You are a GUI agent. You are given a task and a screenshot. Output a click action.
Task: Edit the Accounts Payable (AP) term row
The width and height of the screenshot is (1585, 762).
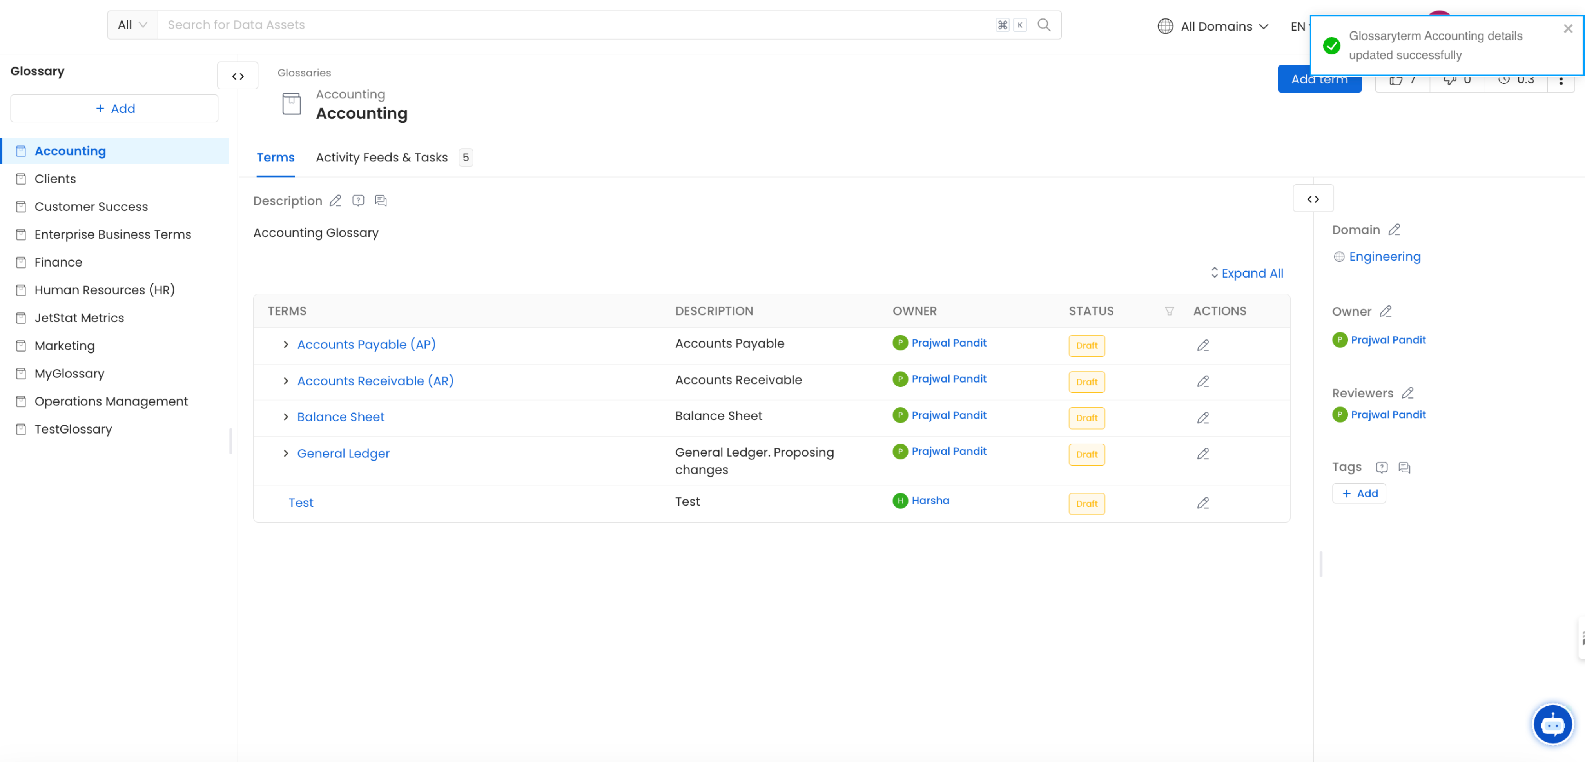click(x=1203, y=345)
